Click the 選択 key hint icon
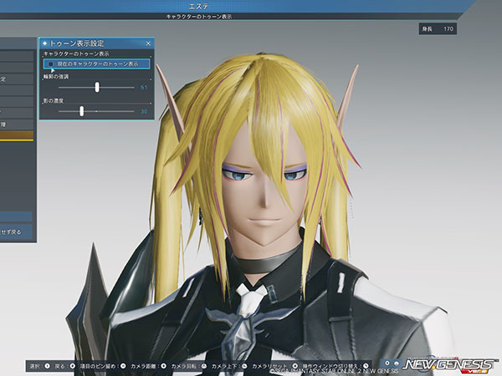Viewport: 502px width, 376px height. pos(48,366)
